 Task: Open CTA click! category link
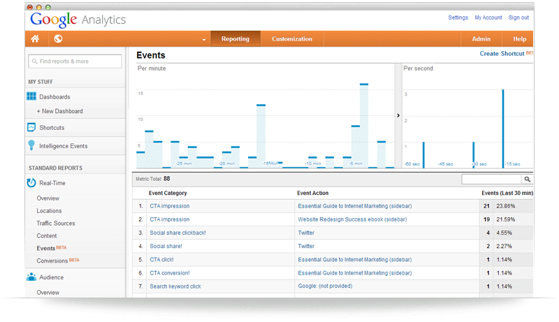[161, 260]
